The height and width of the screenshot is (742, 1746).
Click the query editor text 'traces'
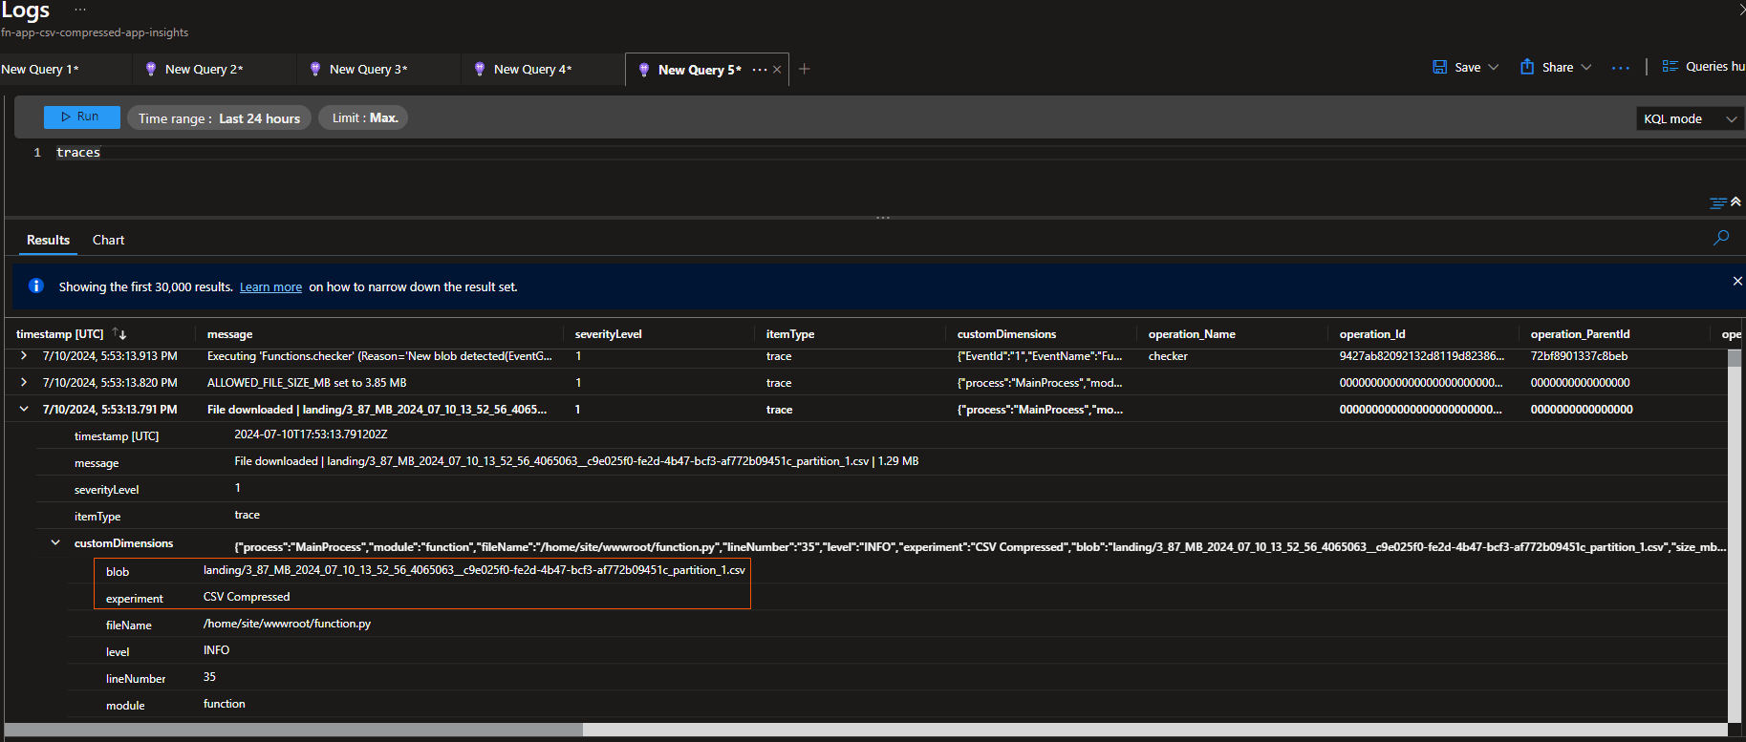click(x=78, y=152)
